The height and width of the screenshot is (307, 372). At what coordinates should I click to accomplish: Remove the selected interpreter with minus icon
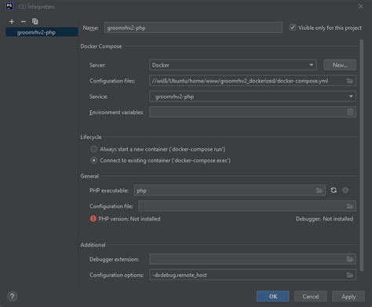coord(24,21)
